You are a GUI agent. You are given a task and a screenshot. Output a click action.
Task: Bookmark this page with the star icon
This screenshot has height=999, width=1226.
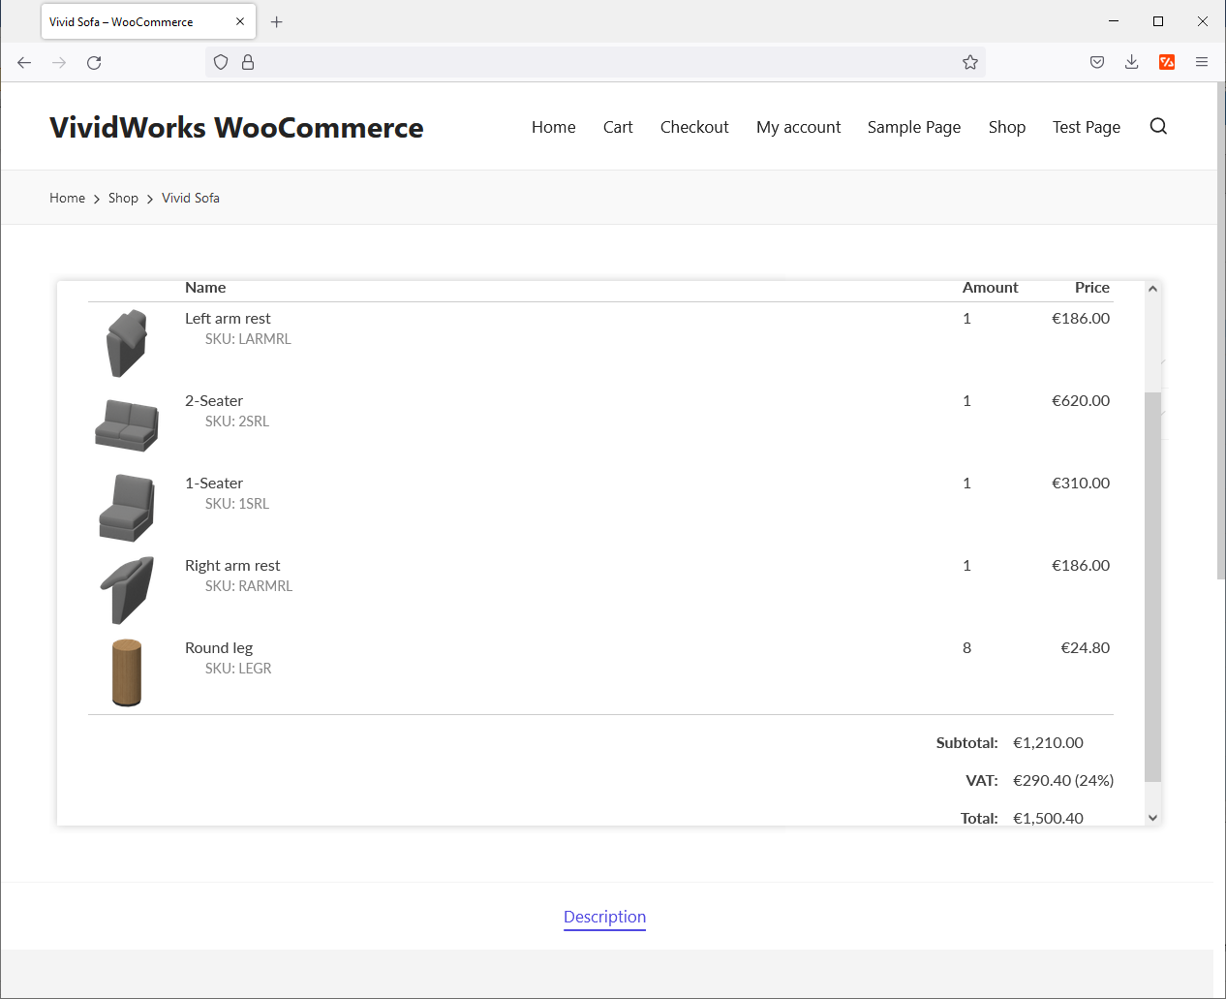tap(970, 62)
